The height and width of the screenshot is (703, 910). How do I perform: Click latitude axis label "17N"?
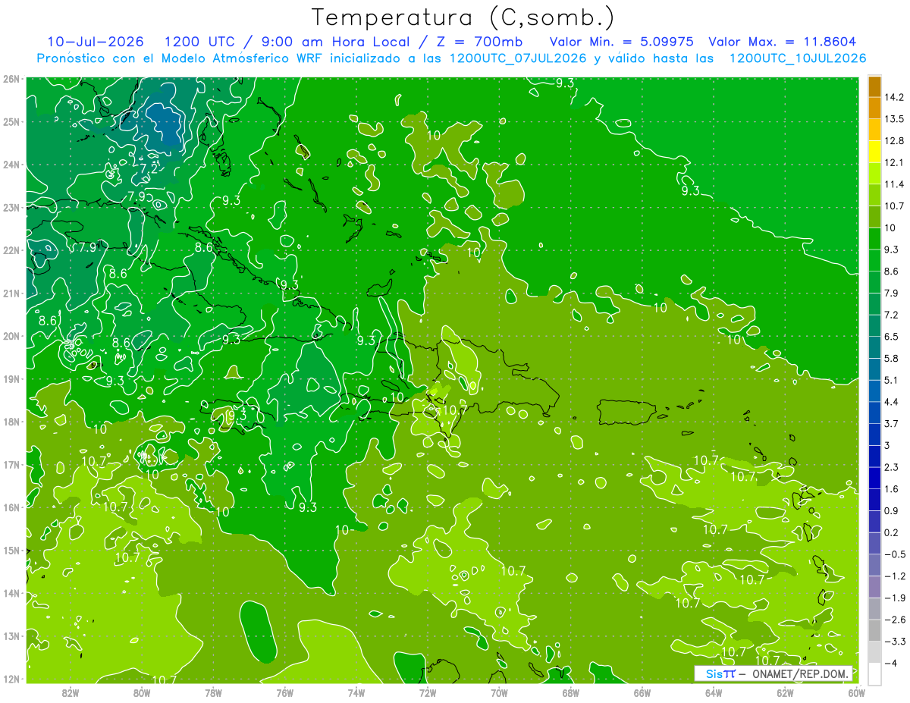(x=11, y=464)
